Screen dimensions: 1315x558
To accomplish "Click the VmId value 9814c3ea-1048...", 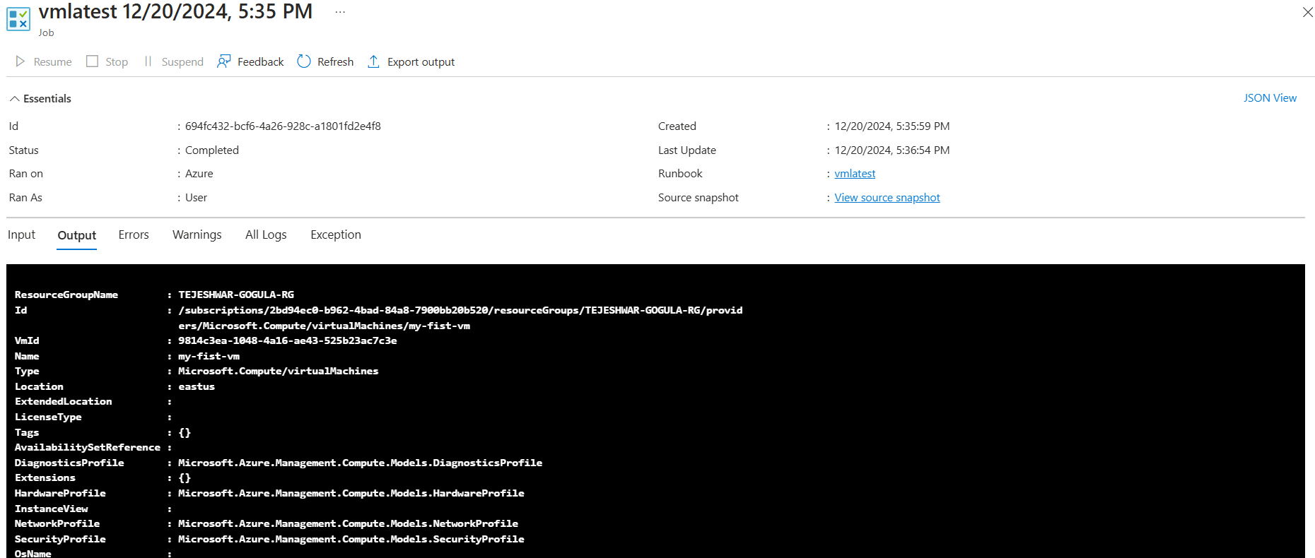I will click(288, 340).
